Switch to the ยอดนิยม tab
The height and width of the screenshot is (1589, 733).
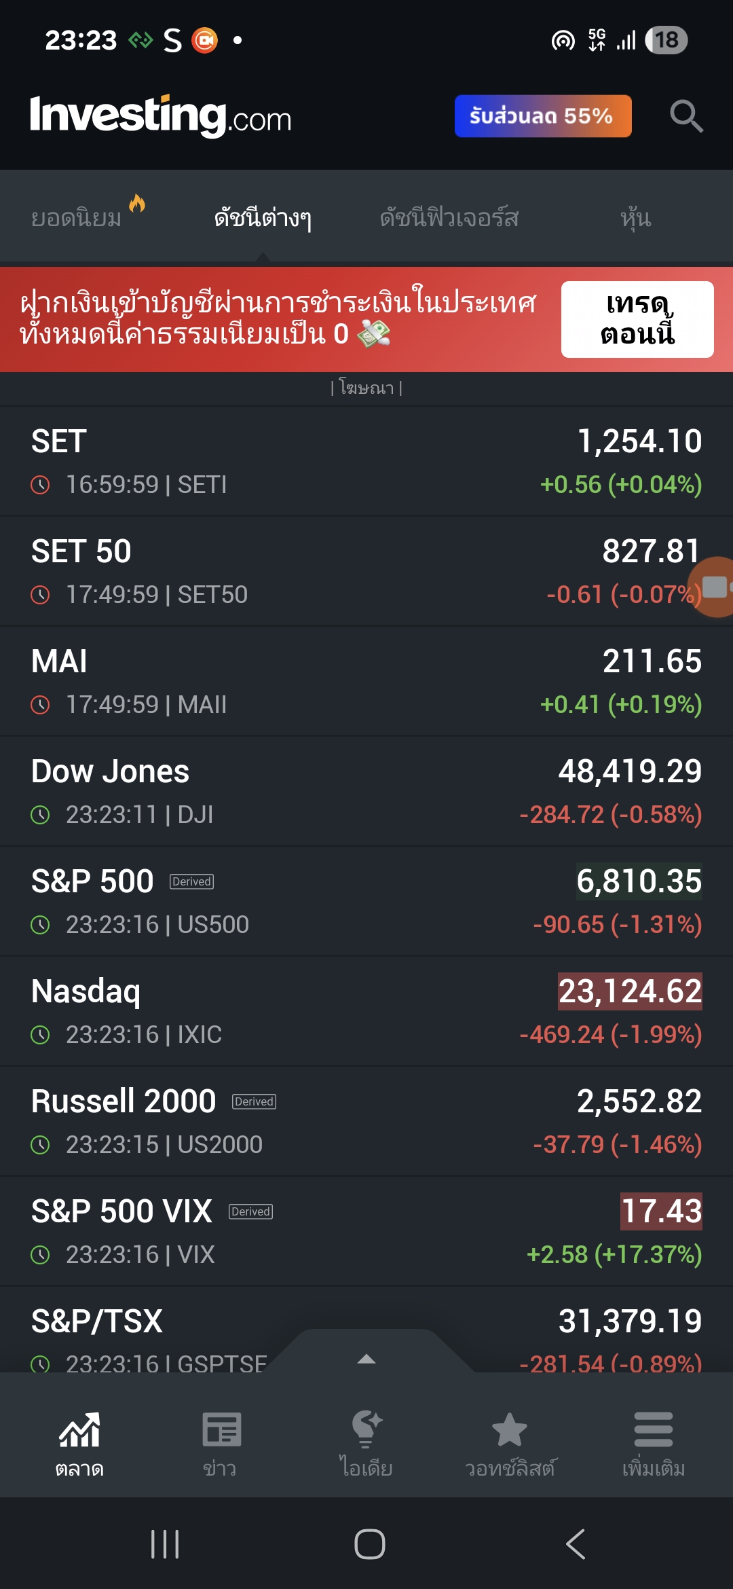tap(77, 217)
